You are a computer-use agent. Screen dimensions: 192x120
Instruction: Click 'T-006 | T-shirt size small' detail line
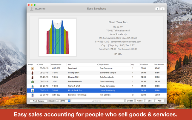pyautogui.click(x=118, y=31)
